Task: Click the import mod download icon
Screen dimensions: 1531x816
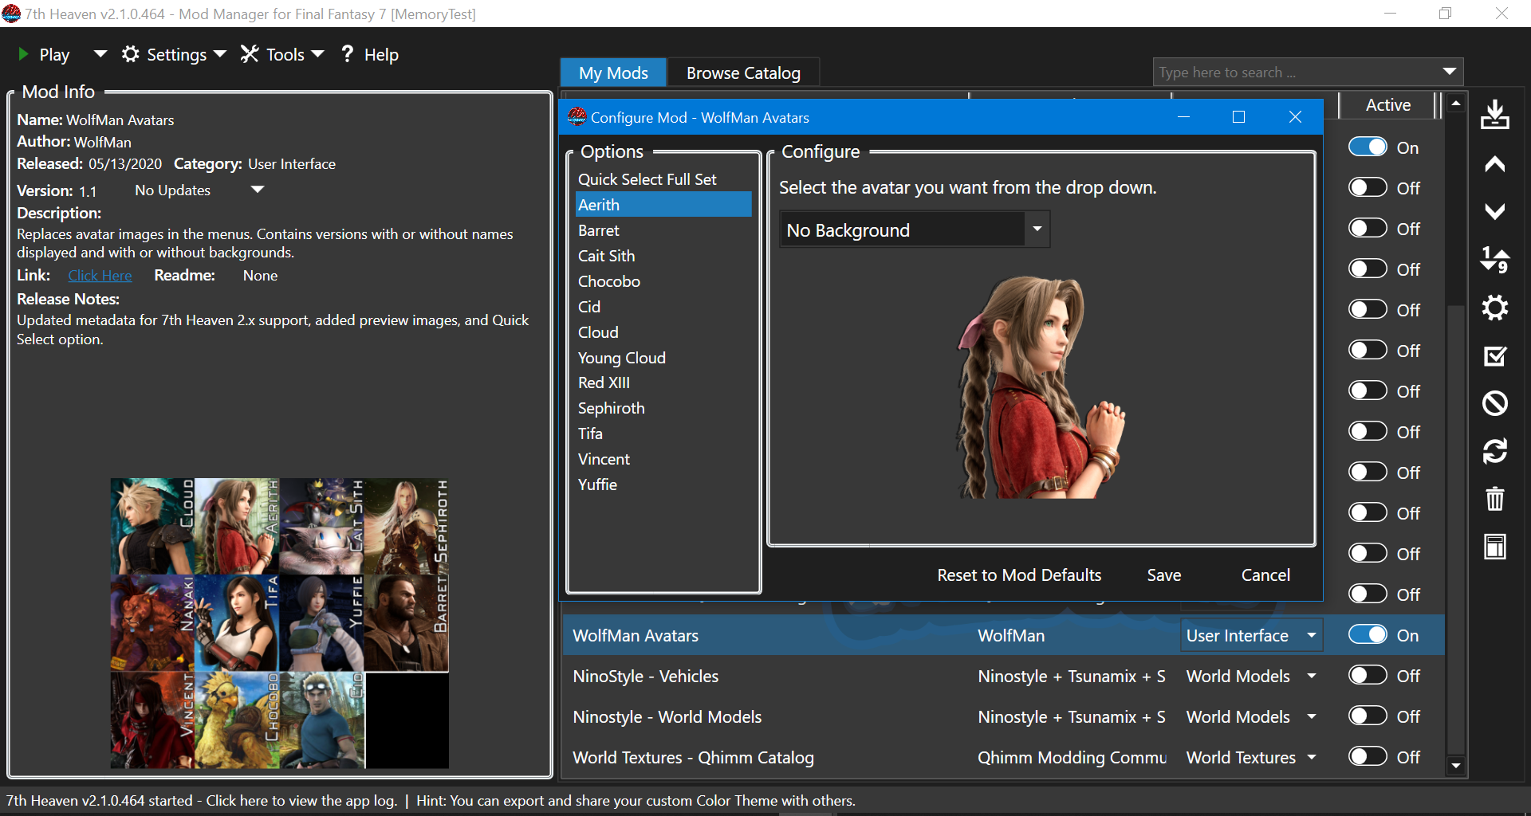Action: (1494, 115)
